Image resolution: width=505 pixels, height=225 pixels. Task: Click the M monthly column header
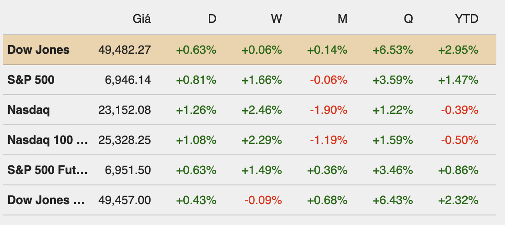pyautogui.click(x=342, y=19)
